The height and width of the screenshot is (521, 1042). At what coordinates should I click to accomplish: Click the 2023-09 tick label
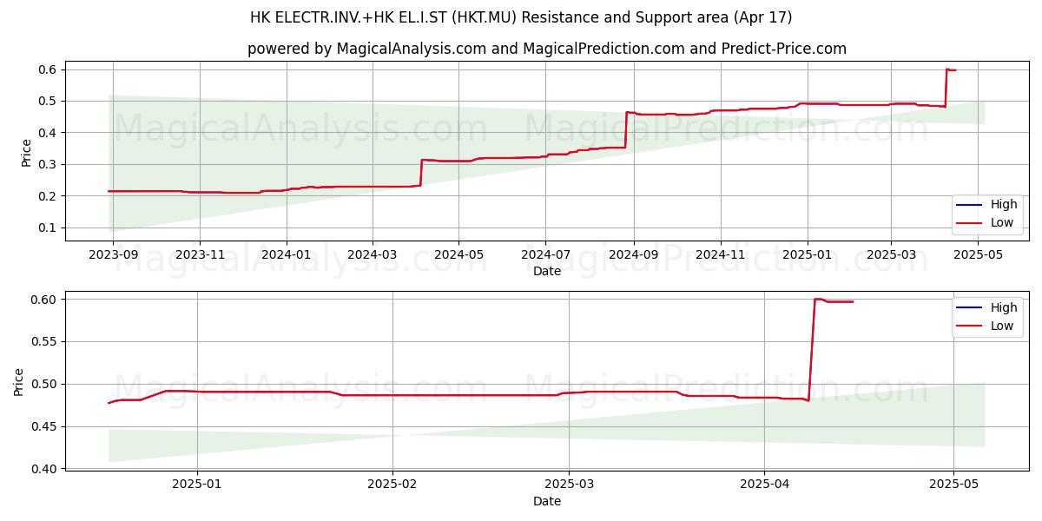coord(112,255)
